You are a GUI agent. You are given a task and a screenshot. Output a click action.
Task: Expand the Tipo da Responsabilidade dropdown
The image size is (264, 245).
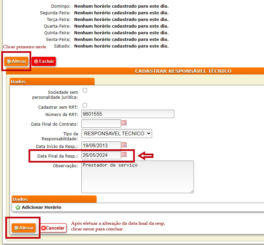(x=117, y=134)
